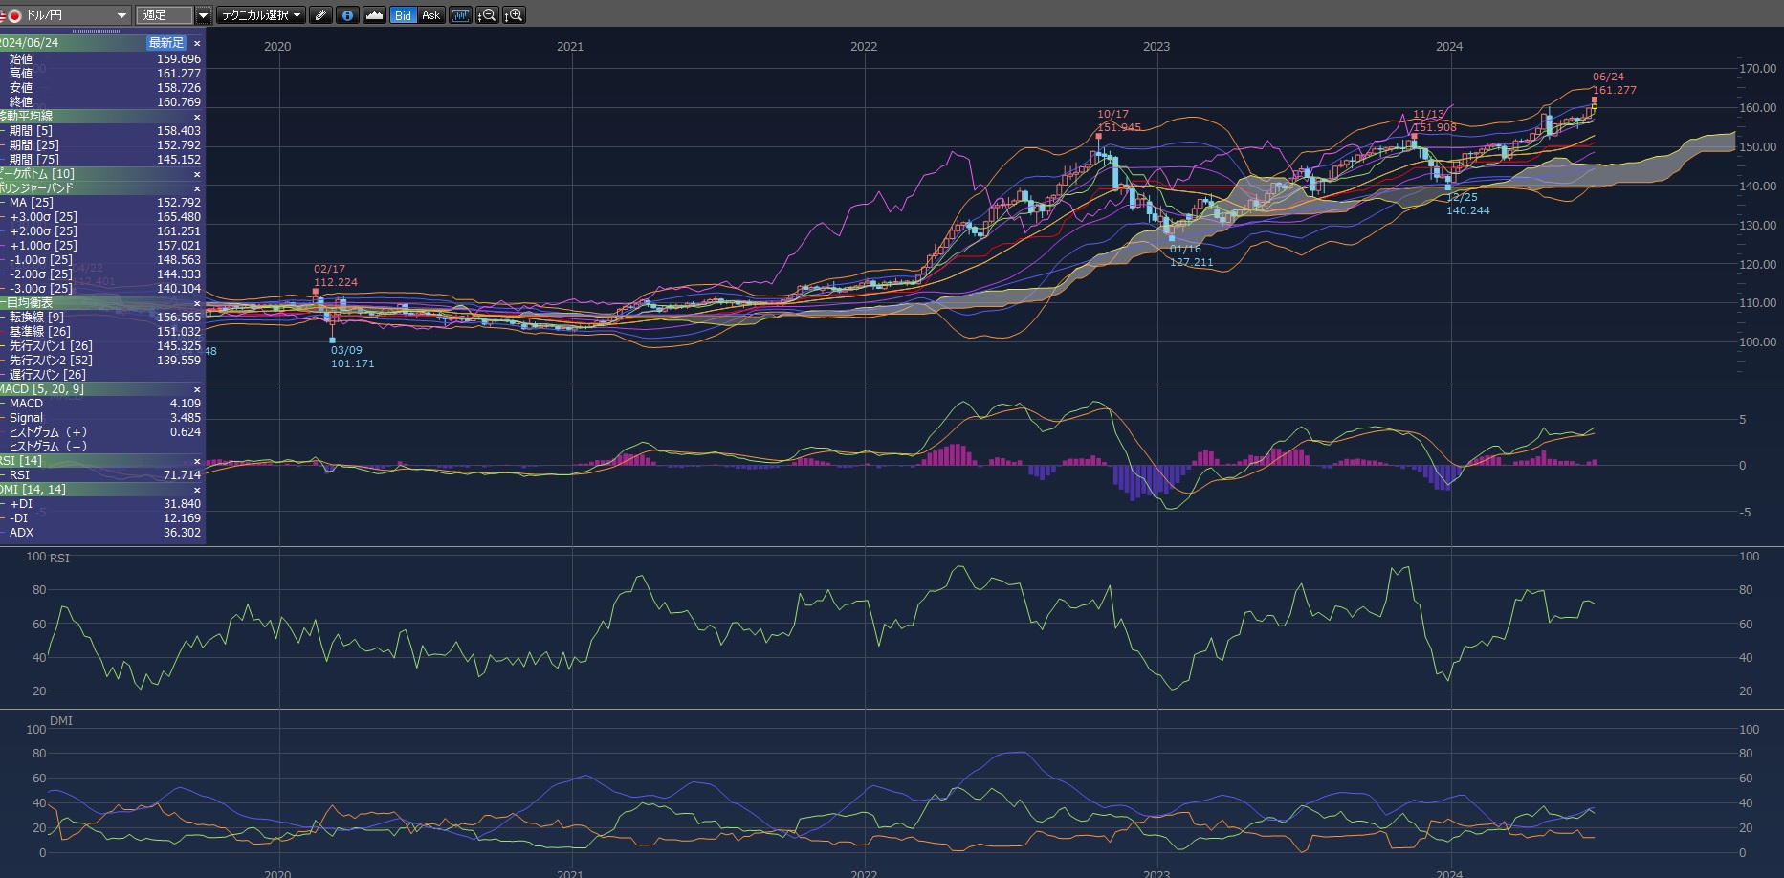
Task: Remove the 移動平均線 indicator with X
Action: pos(197,117)
